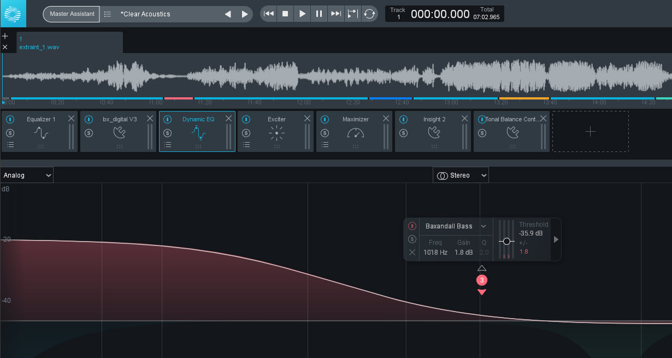Launch Master Assistant
The height and width of the screenshot is (358, 672).
pyautogui.click(x=71, y=14)
